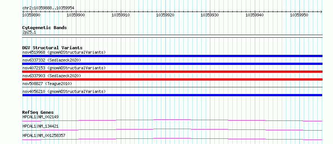The image size is (333, 144).
Task: Open transcript HPCAL1|NM_134421 label
Action: (x=40, y=126)
